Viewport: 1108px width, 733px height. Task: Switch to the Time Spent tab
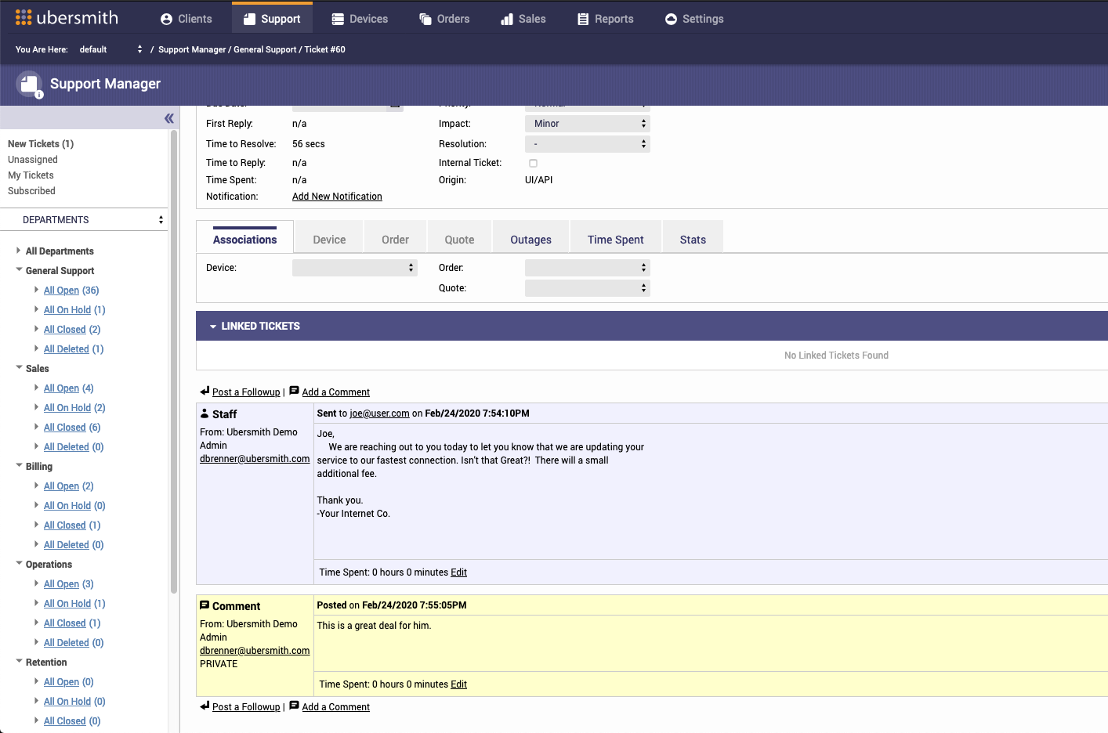pyautogui.click(x=615, y=237)
